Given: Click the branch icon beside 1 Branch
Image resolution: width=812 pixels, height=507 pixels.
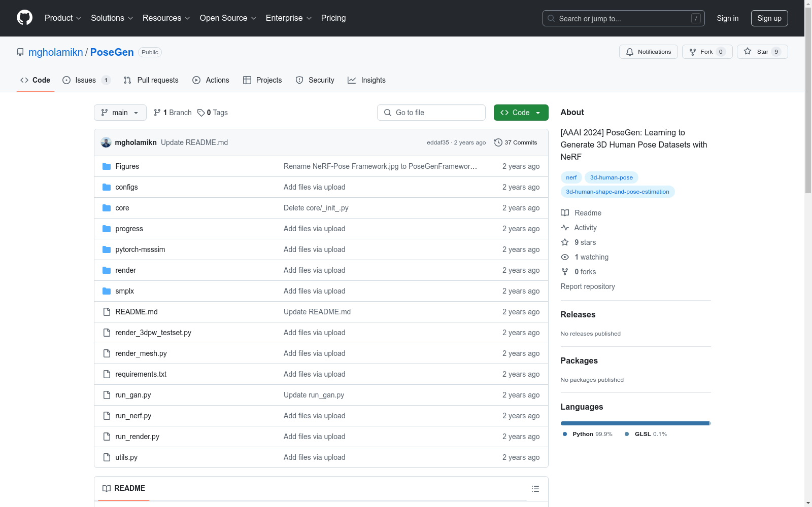Looking at the screenshot, I should (x=157, y=113).
